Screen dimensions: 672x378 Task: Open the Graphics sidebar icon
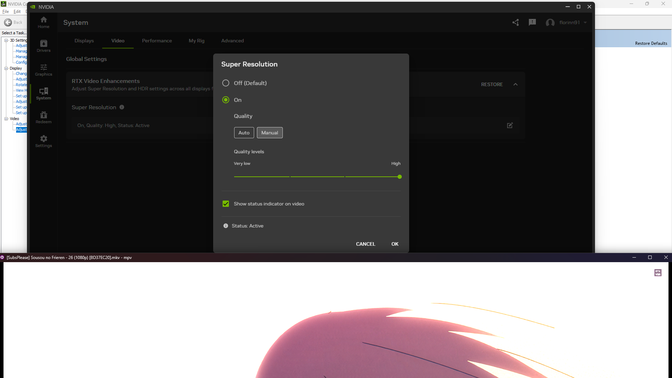pyautogui.click(x=43, y=70)
